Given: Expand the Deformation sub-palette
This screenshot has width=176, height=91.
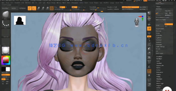Looking at the screenshot, I should coord(160,72).
